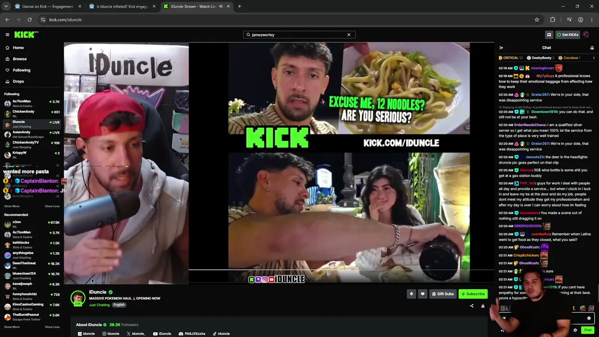
Task: Open iDuncle's YouTube link
Action: click(162, 334)
